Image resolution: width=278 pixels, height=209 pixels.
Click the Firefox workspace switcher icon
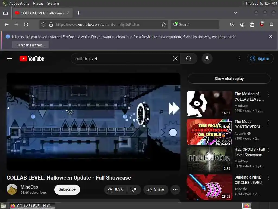(247, 206)
